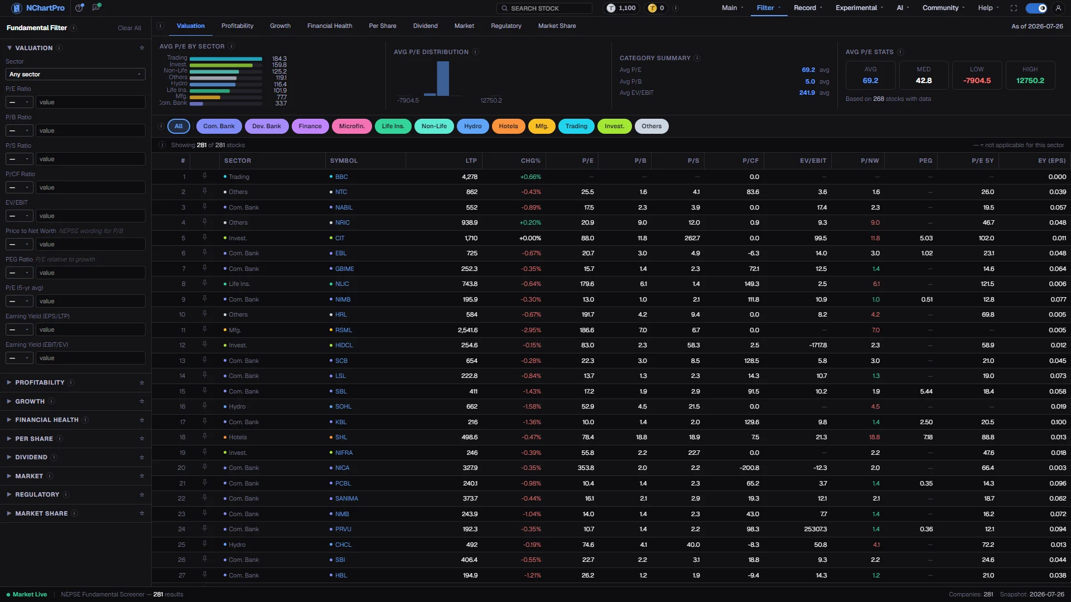The width and height of the screenshot is (1071, 602).
Task: Open the chat feedback icon in header
Action: pyautogui.click(x=97, y=7)
